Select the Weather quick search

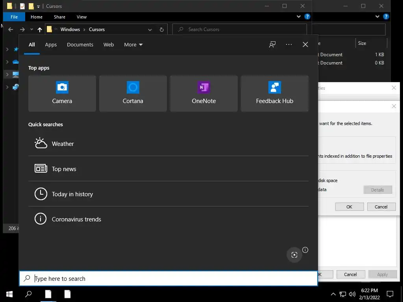(168, 144)
